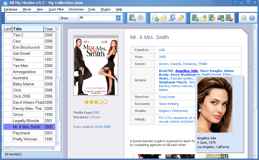The height and width of the screenshot is (160, 259).
Task: Open the Tools menu
Action: tap(92, 9)
